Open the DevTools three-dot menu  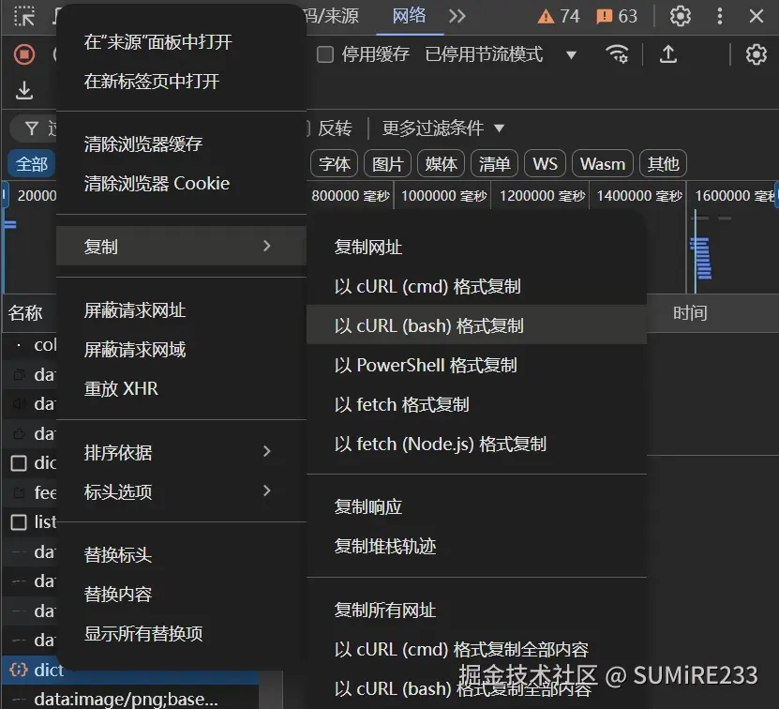point(719,16)
